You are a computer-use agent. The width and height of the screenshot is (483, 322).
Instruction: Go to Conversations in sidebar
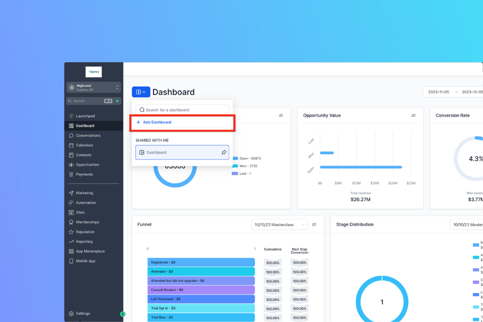click(88, 135)
